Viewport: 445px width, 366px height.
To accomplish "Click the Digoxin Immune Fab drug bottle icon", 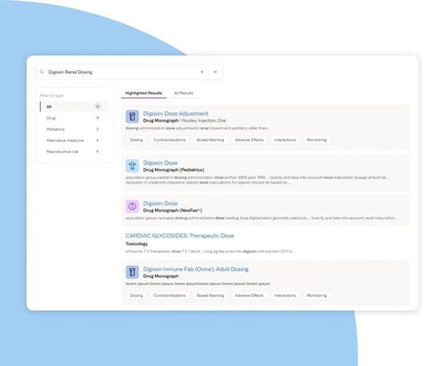I will (x=132, y=272).
